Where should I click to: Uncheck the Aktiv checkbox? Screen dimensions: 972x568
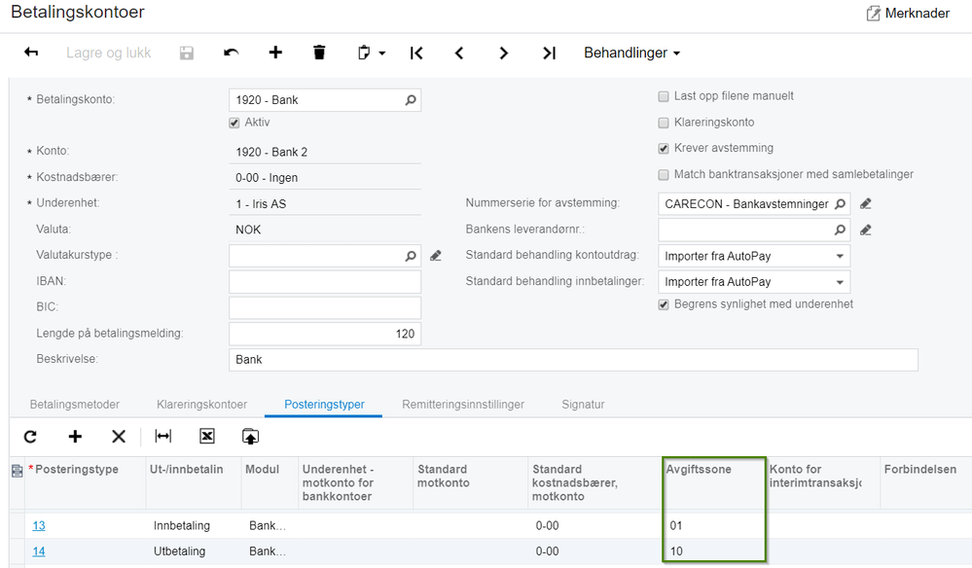click(234, 123)
